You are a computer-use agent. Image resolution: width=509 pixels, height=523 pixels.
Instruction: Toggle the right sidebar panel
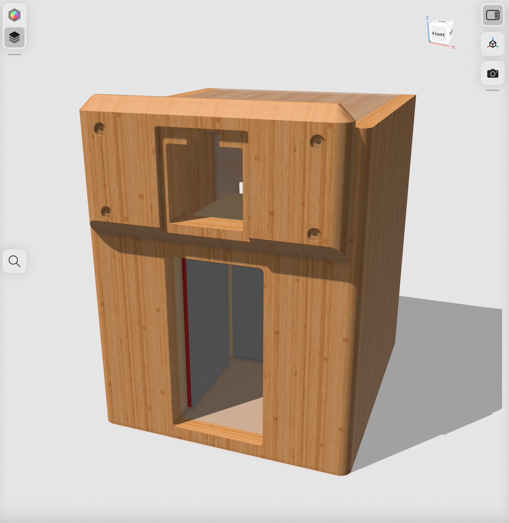493,15
